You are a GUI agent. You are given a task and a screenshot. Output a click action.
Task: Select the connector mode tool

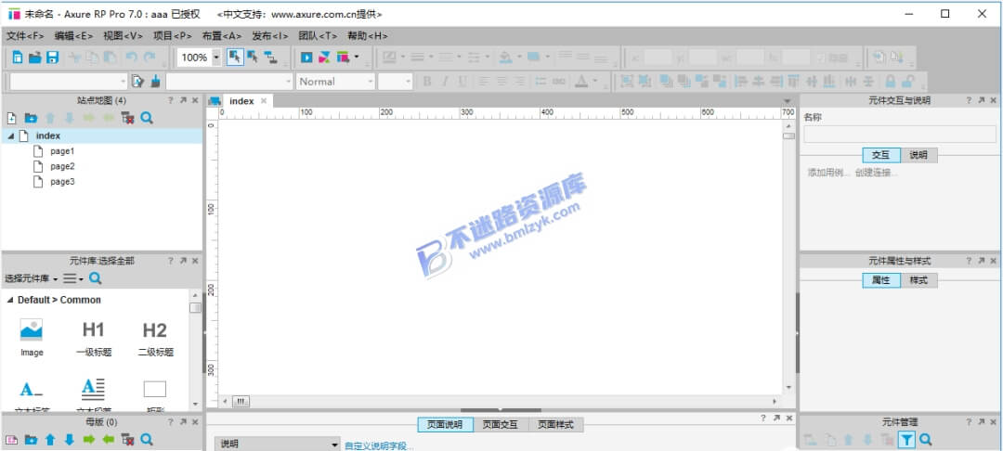pos(270,58)
